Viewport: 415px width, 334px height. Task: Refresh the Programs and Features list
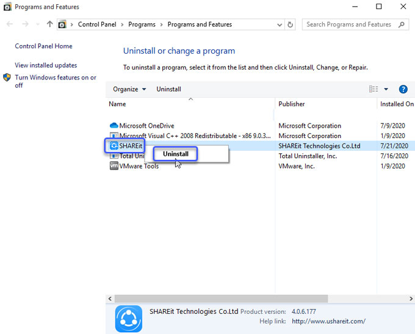click(x=290, y=24)
